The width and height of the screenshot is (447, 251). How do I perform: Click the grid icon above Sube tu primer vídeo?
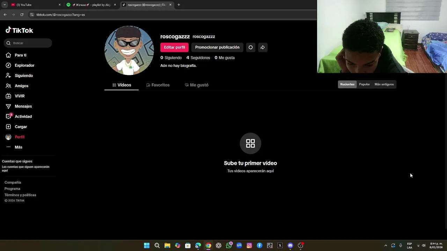(250, 143)
